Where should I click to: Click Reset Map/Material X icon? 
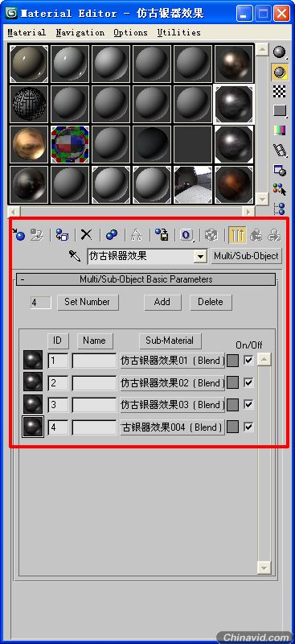click(86, 234)
